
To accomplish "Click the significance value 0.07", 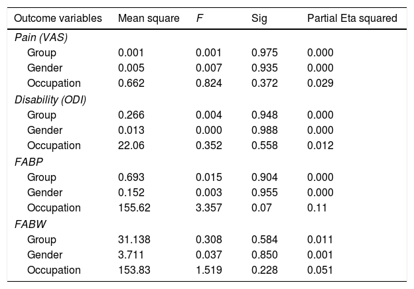I will 261,207.
